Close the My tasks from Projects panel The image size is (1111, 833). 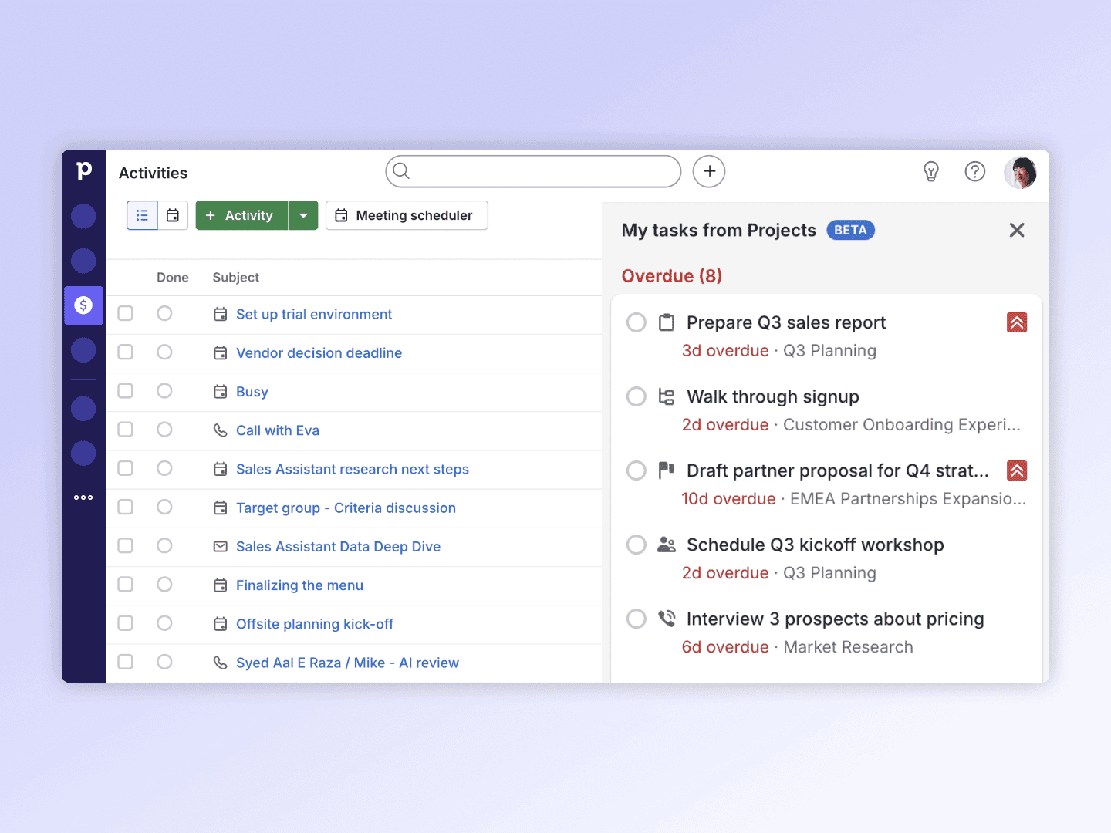pos(1017,230)
